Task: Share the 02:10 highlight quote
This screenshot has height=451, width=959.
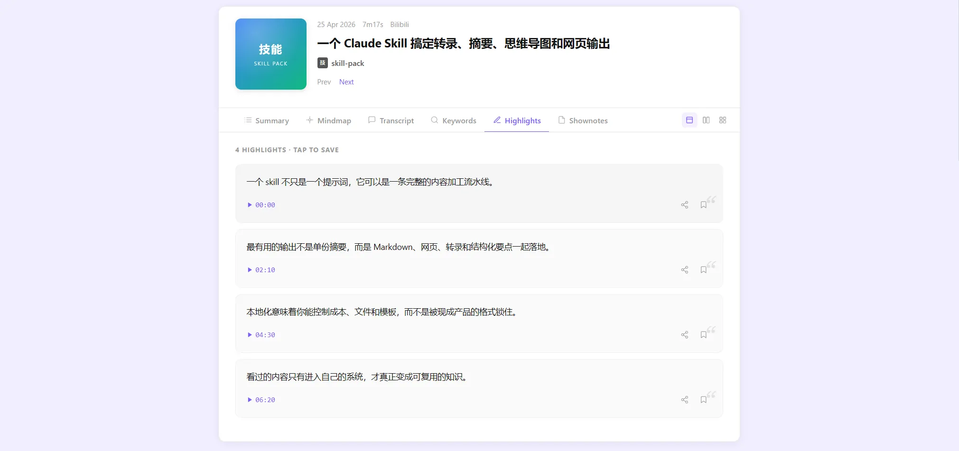Action: coord(684,270)
